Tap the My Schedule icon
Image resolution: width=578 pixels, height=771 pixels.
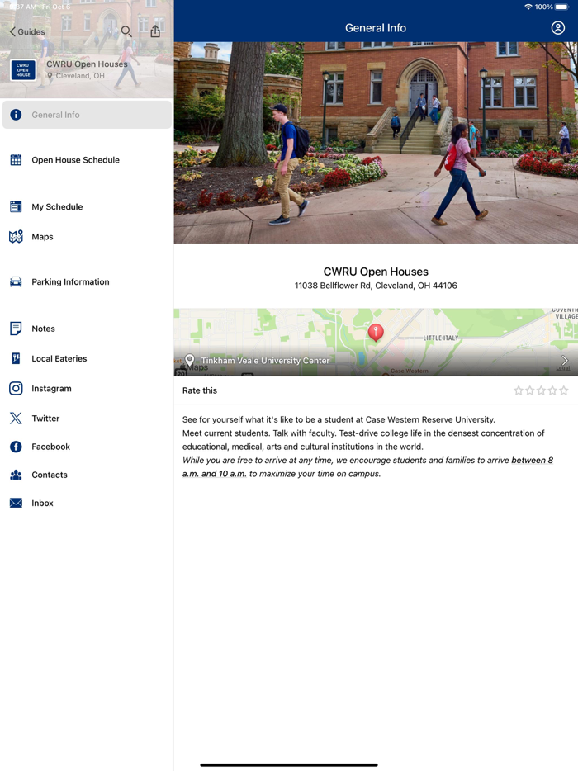click(x=16, y=206)
